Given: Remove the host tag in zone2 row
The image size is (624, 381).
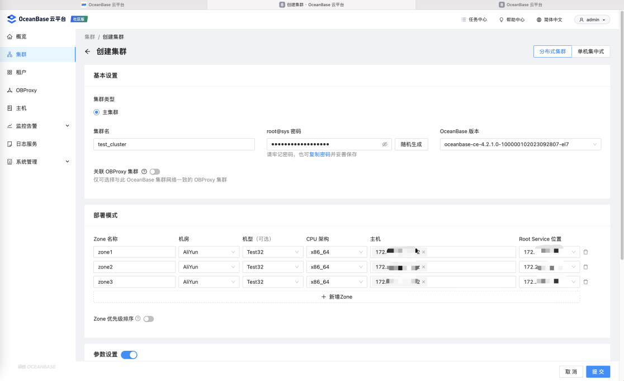Looking at the screenshot, I should (x=423, y=267).
